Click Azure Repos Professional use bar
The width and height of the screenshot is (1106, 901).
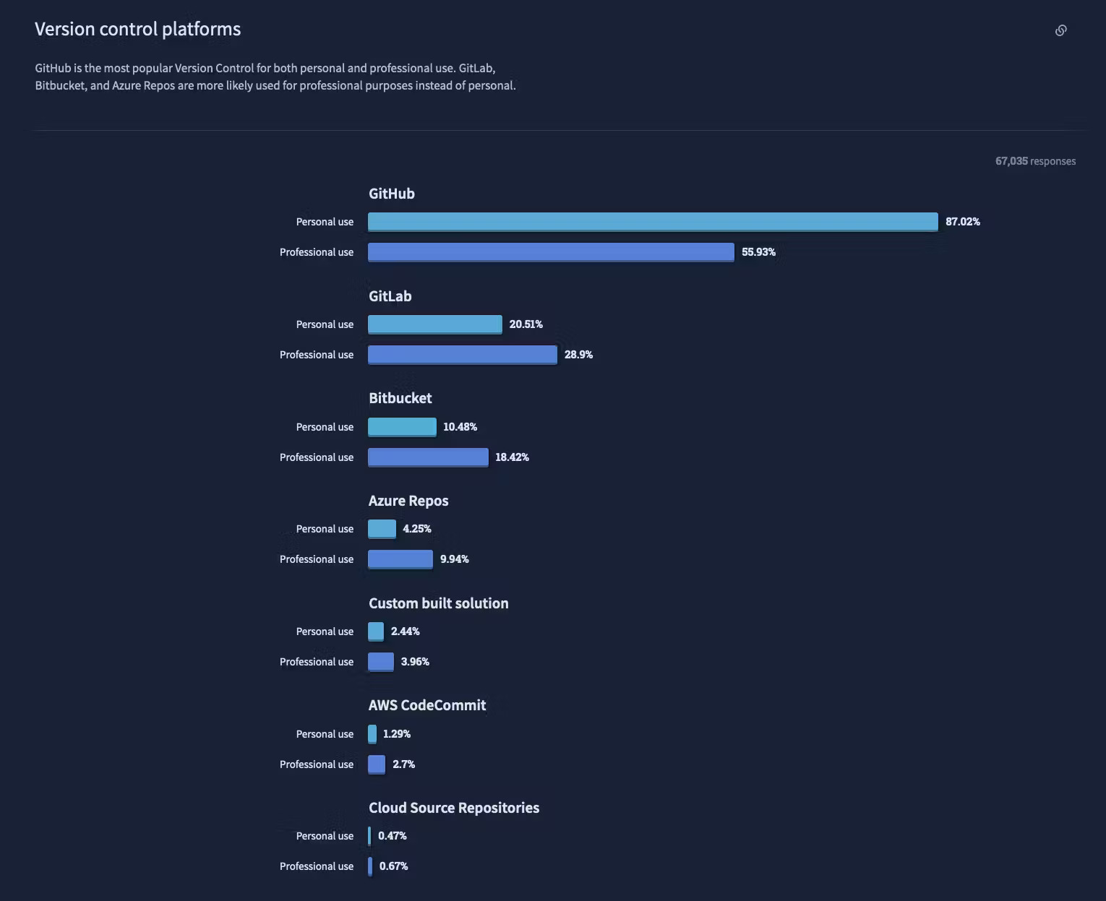click(400, 559)
